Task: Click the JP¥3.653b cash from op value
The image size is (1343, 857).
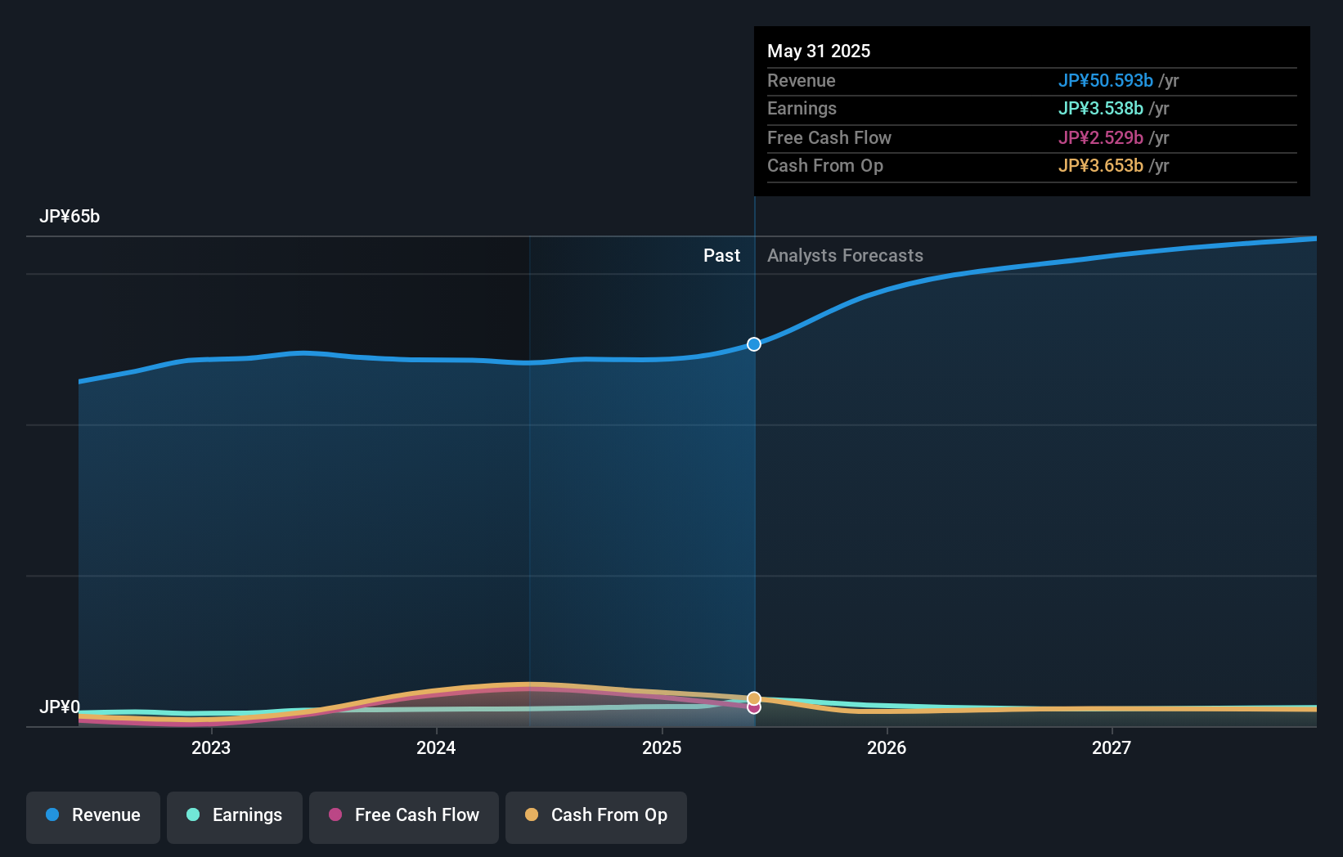Action: [x=1101, y=166]
